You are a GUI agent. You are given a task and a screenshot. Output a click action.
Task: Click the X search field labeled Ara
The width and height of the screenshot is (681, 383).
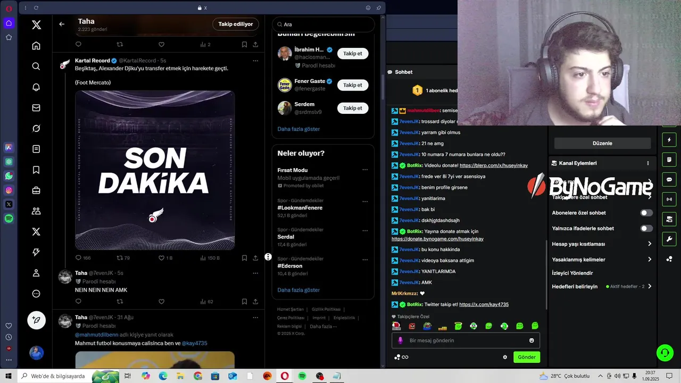pos(323,24)
